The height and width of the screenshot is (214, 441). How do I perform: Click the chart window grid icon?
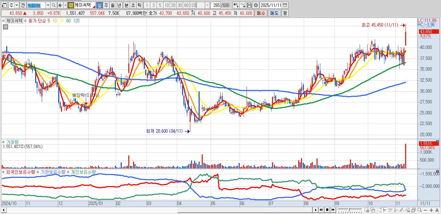click(x=367, y=210)
